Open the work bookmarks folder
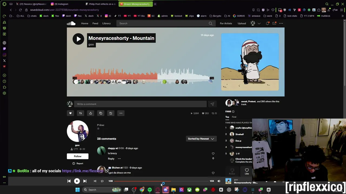The height and width of the screenshot is (194, 346). click(x=268, y=16)
